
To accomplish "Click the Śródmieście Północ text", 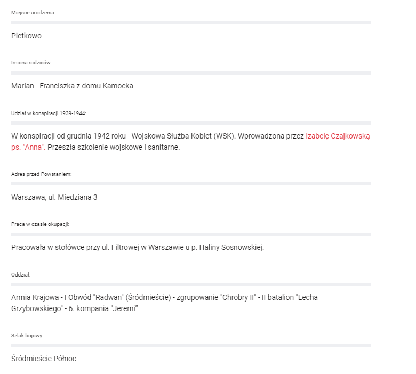I will click(x=44, y=359).
